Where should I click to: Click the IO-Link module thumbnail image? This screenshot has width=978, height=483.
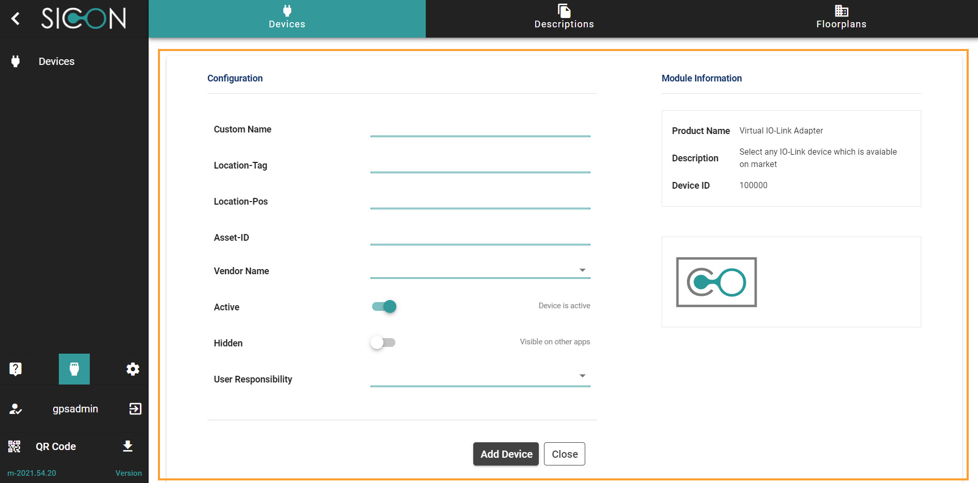point(716,282)
